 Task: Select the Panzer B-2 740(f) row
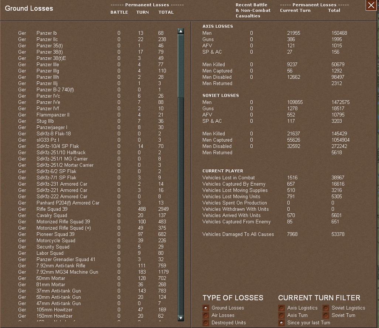[93, 90]
